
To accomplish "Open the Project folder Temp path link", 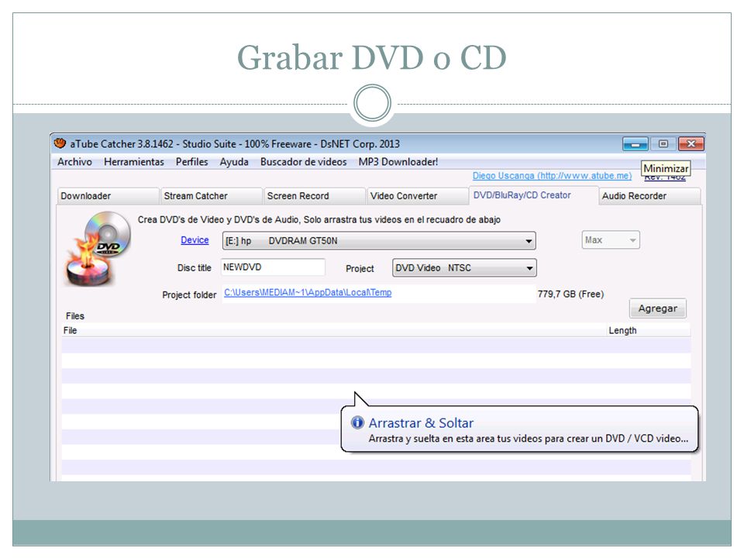I will [x=308, y=293].
